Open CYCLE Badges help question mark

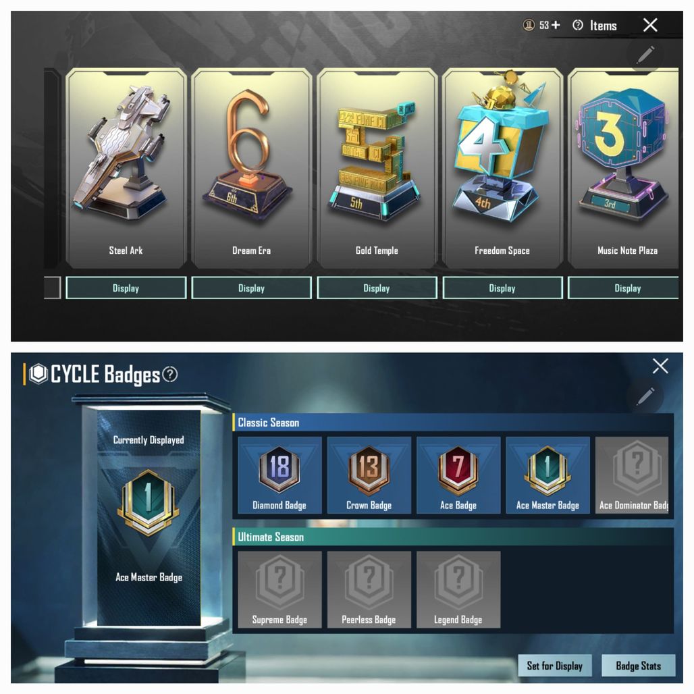(170, 375)
